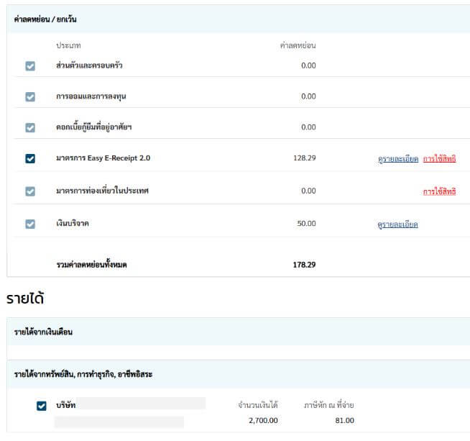
Task: Click the รายได้ page heading
Action: pos(25,298)
